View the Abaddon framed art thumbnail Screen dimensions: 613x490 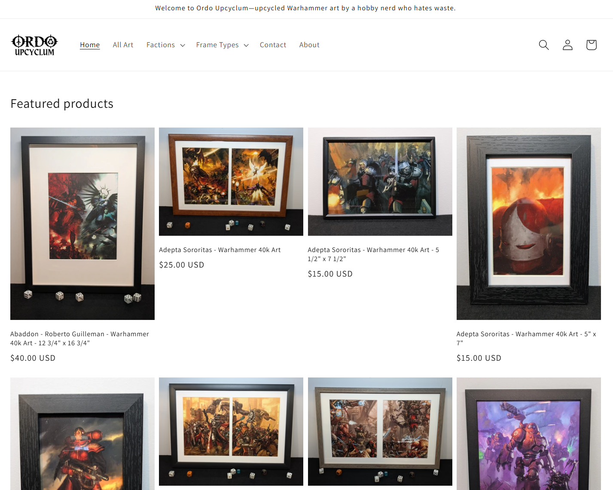click(82, 224)
